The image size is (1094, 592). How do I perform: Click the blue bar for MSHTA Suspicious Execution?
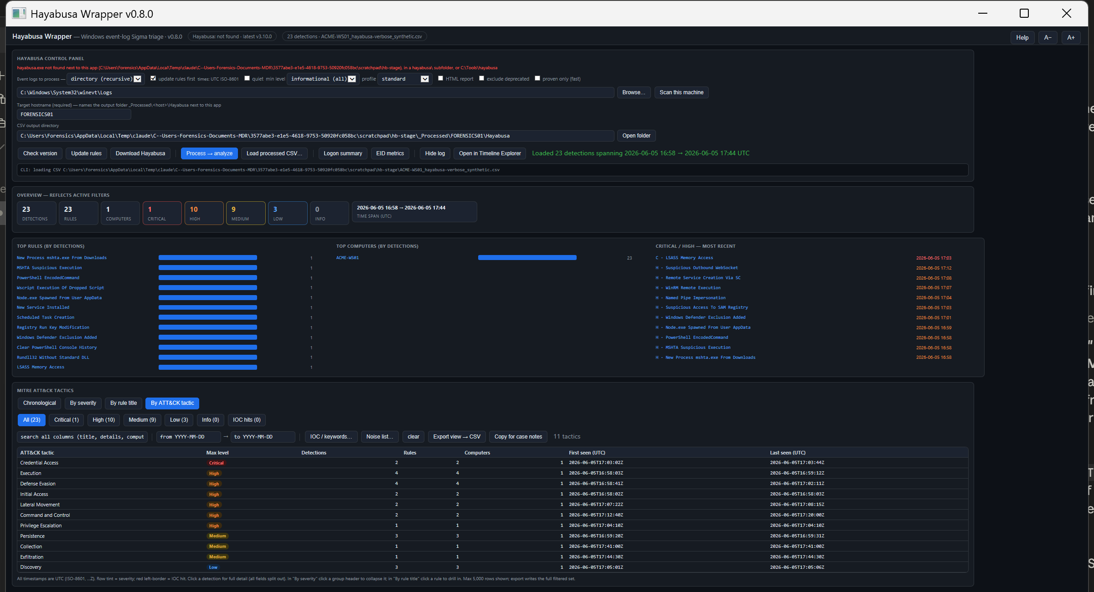[208, 268]
